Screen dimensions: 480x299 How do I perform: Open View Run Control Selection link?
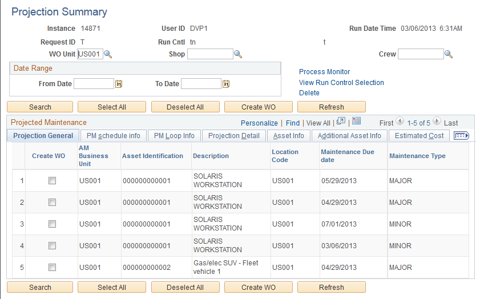[x=341, y=83]
